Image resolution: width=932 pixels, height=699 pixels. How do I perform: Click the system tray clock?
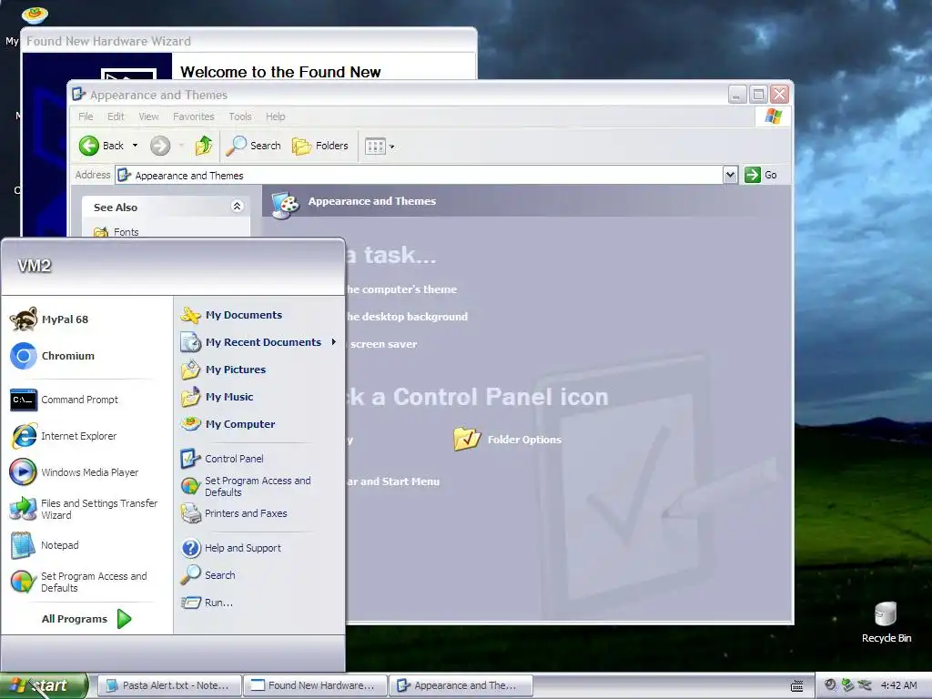tap(898, 685)
